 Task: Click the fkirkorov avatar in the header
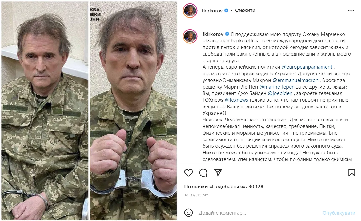coord(190,11)
